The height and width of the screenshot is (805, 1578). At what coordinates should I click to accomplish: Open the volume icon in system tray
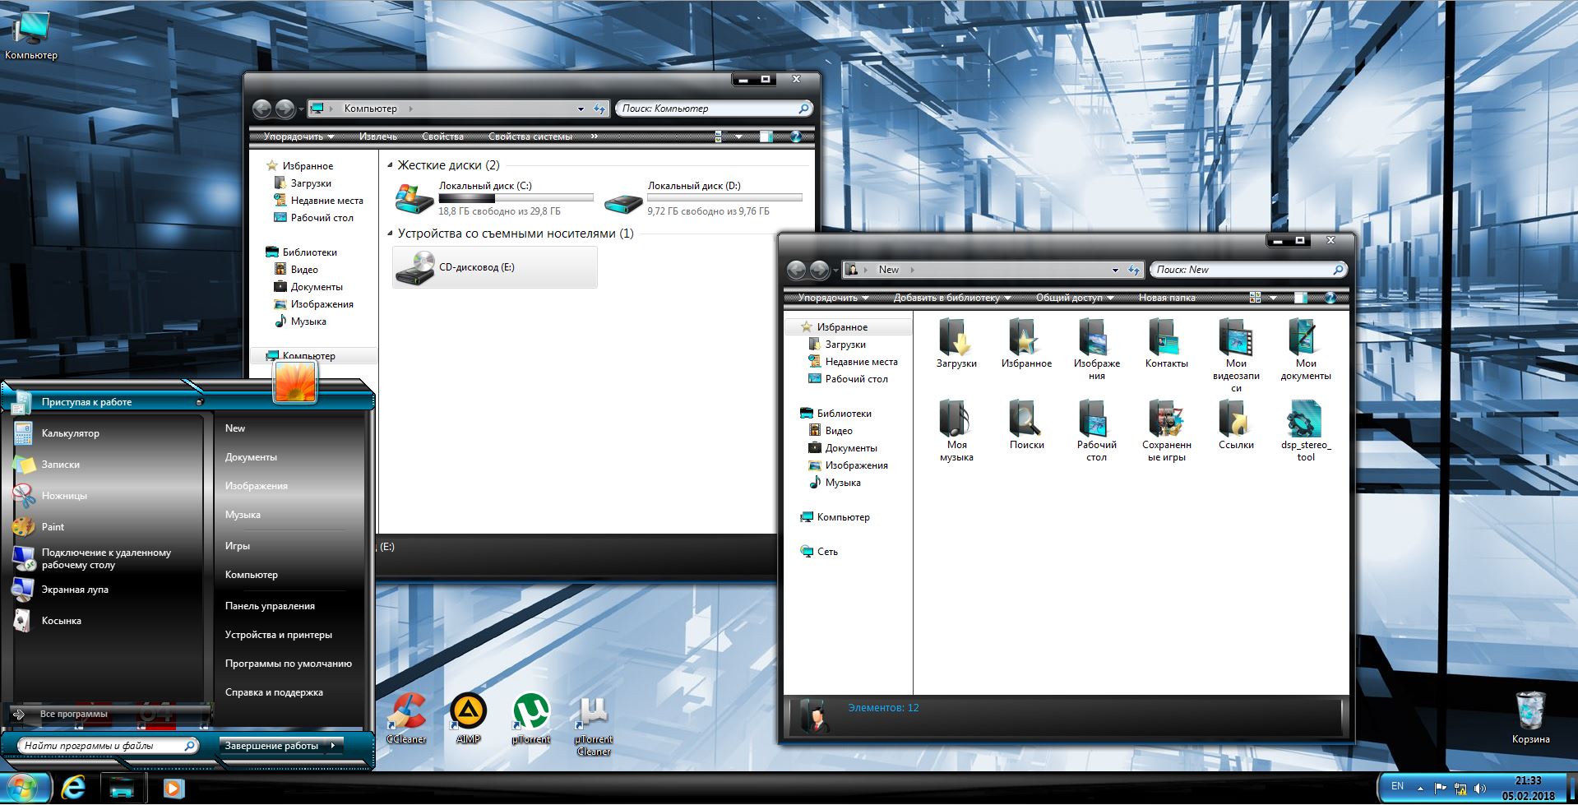pos(1480,789)
